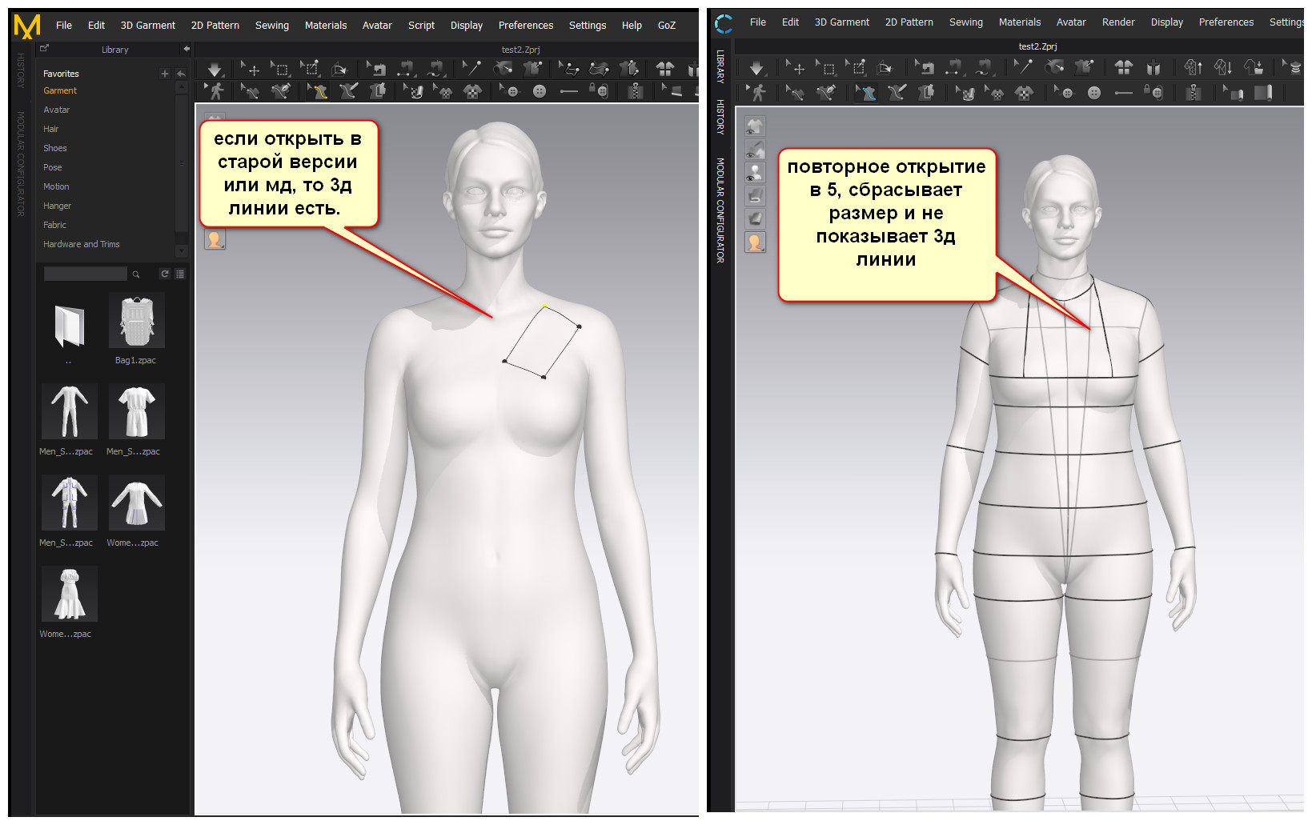Open Sewing menu in right CLO window
Image resolution: width=1312 pixels, height=825 pixels.
coord(966,22)
